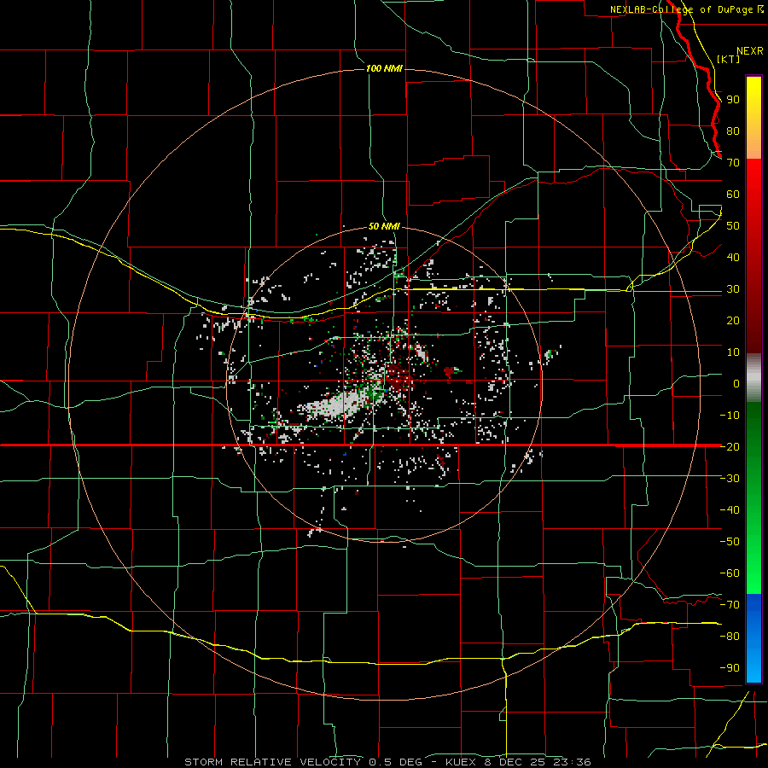The image size is (768, 768).
Task: Click the 40 value on the velocity scale
Action: [x=733, y=257]
